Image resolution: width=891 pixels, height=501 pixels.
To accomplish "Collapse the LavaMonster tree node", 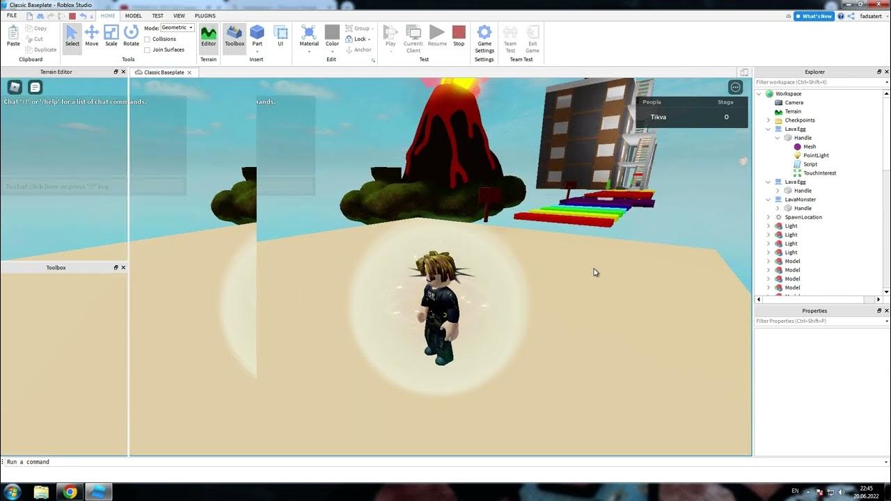I will (768, 200).
